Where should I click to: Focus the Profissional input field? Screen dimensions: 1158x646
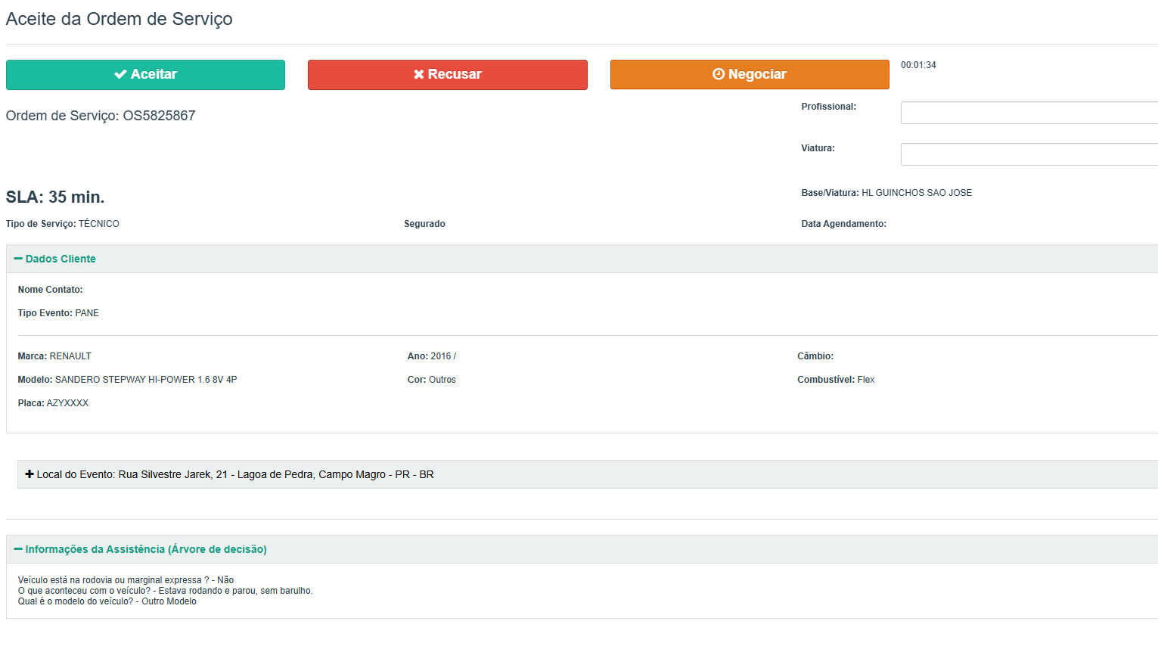pyautogui.click(x=1029, y=113)
